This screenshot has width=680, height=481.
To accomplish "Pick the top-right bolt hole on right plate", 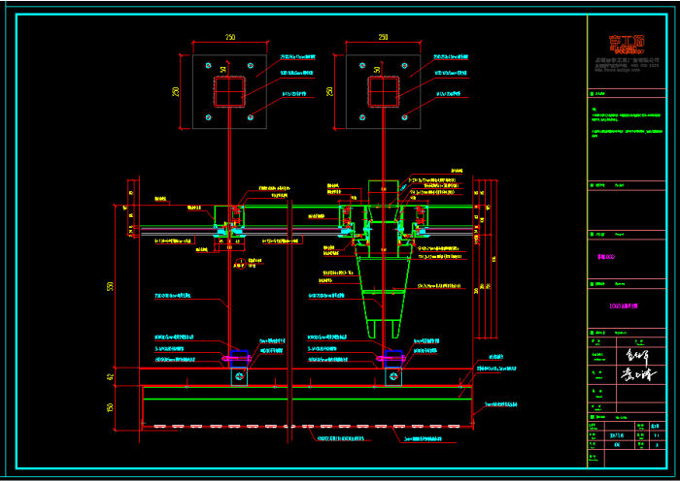I will point(405,67).
